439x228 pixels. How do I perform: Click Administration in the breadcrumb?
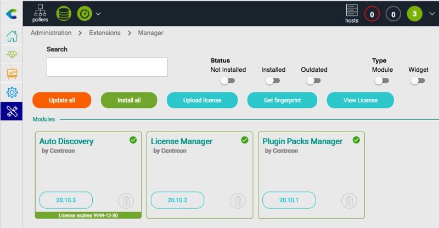click(51, 33)
